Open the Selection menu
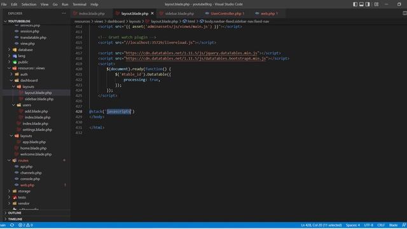Screen dimensions: 407x229 point(29,4)
